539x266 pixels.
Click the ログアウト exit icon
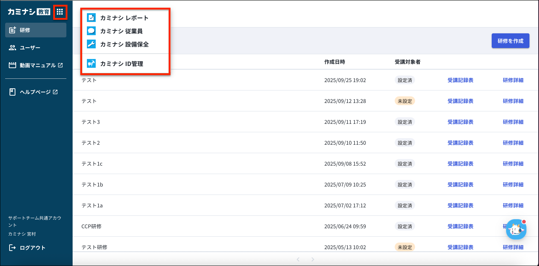coord(12,248)
